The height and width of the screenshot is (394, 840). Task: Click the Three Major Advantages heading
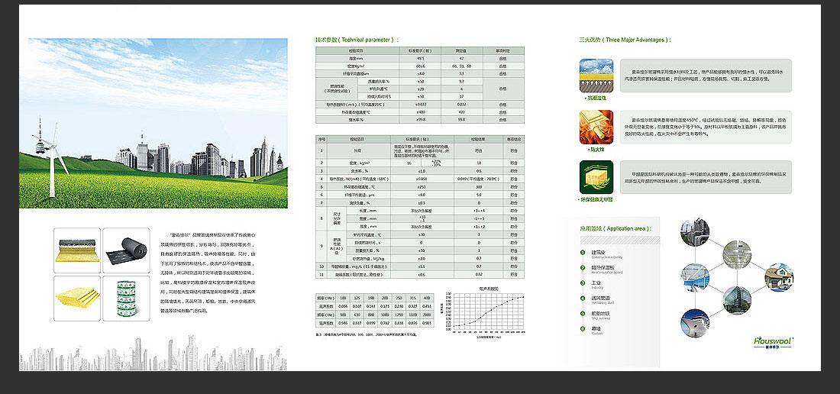coord(625,39)
